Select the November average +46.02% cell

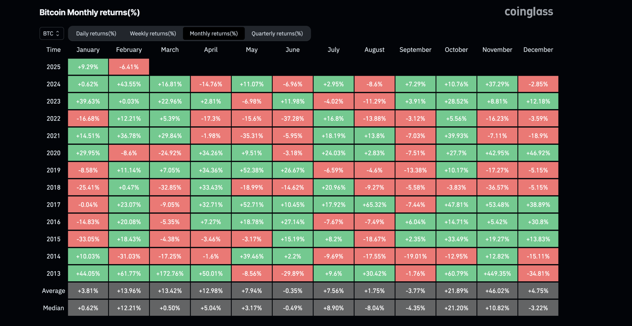coord(497,291)
